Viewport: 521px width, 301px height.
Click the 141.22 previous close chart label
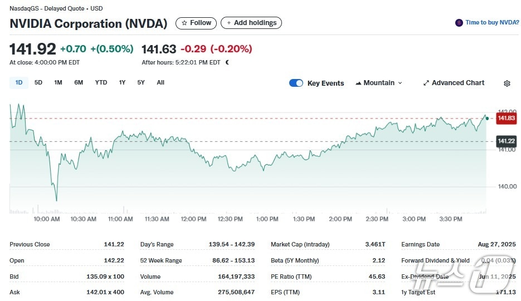click(x=506, y=141)
